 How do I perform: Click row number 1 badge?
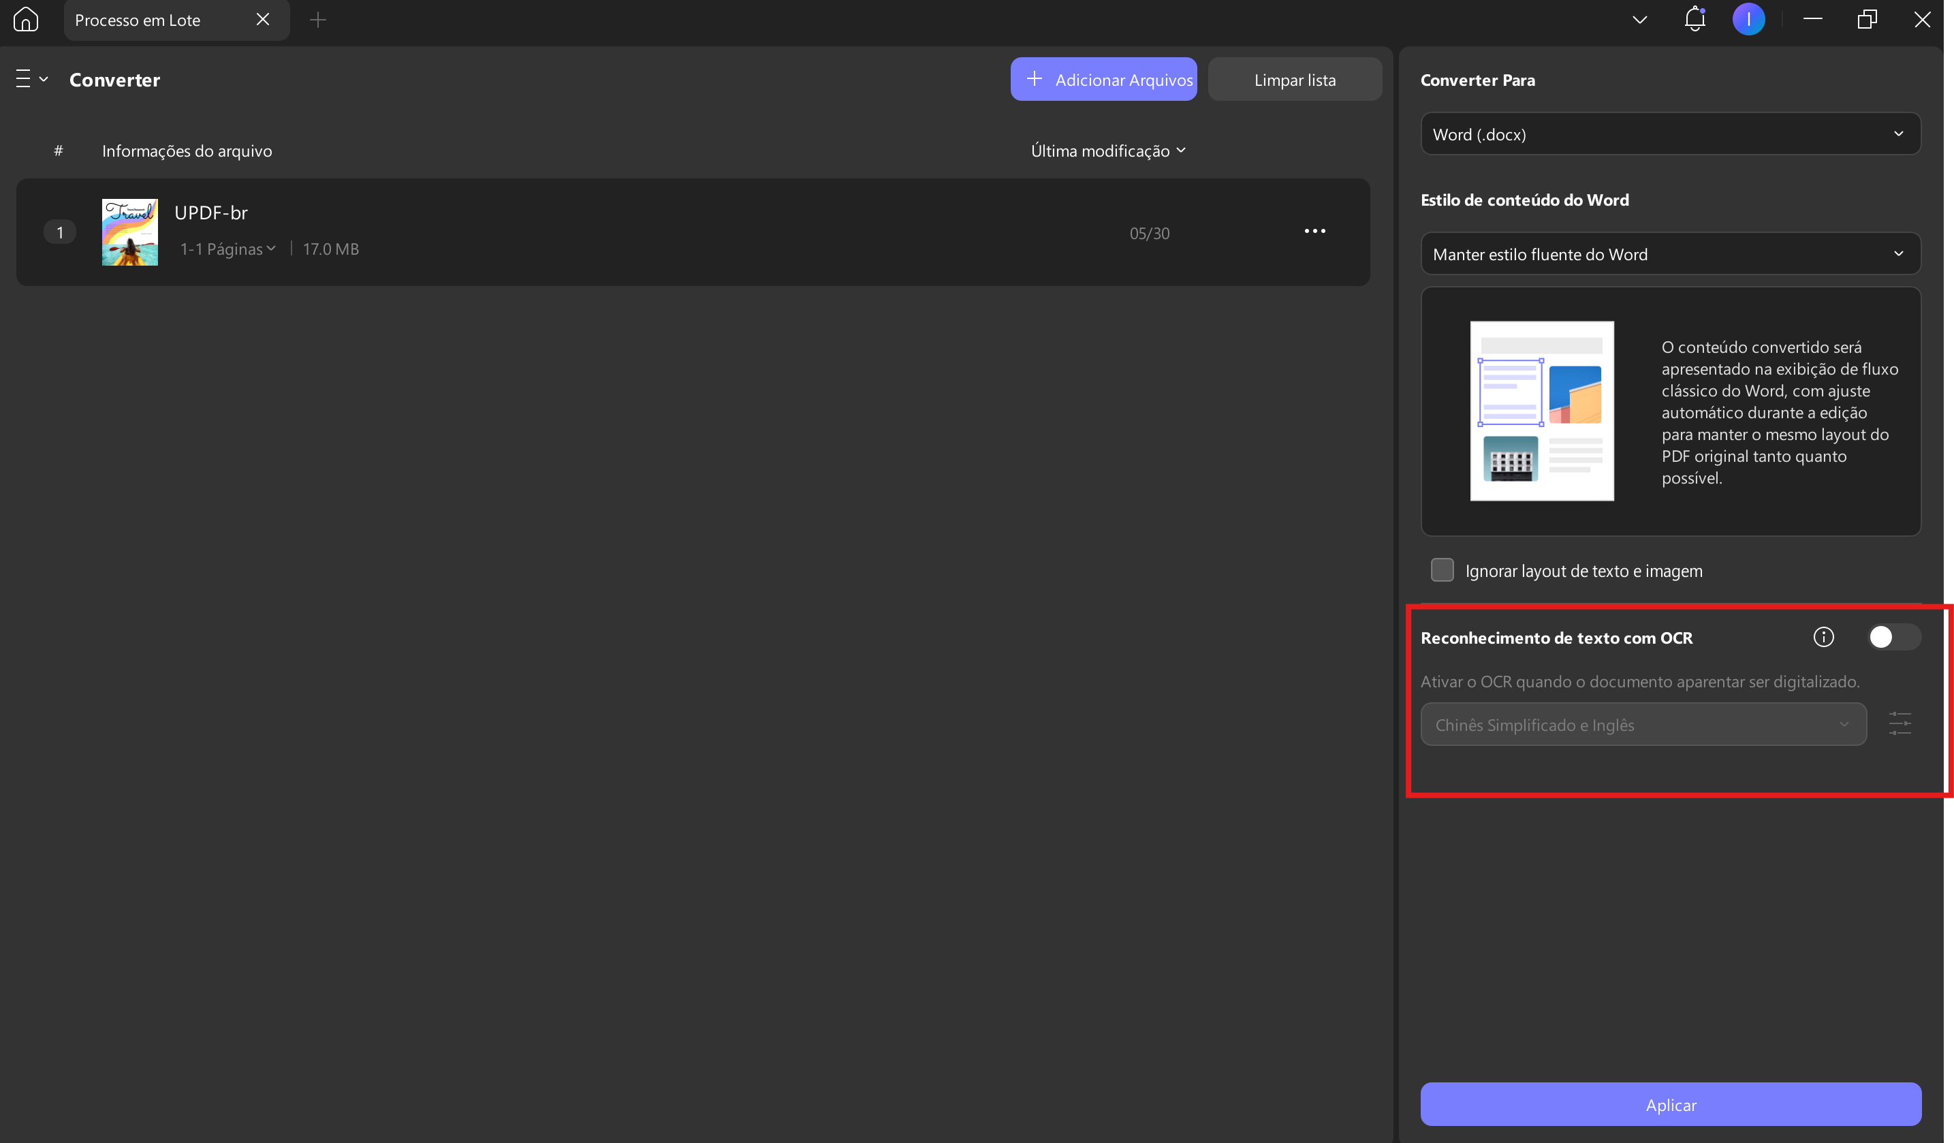60,232
